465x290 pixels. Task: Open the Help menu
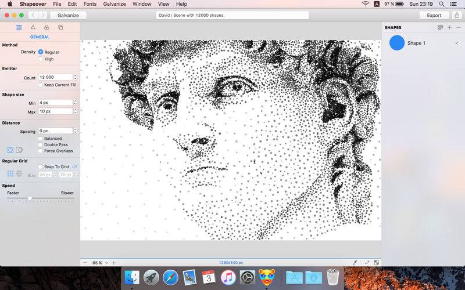(x=181, y=4)
